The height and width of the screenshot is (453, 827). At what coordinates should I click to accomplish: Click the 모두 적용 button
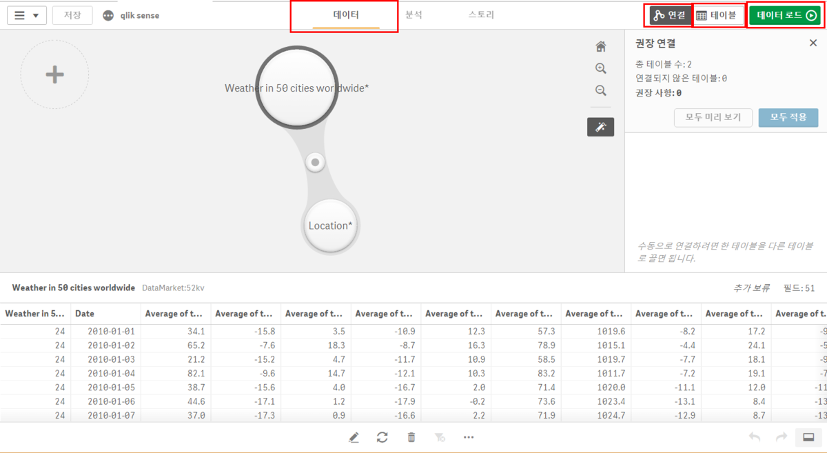[x=788, y=117]
